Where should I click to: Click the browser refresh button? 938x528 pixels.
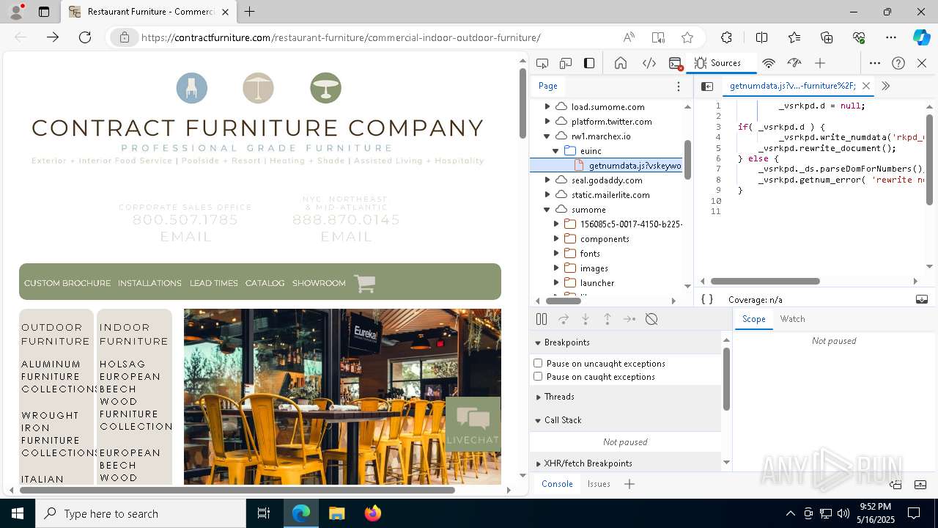[85, 37]
